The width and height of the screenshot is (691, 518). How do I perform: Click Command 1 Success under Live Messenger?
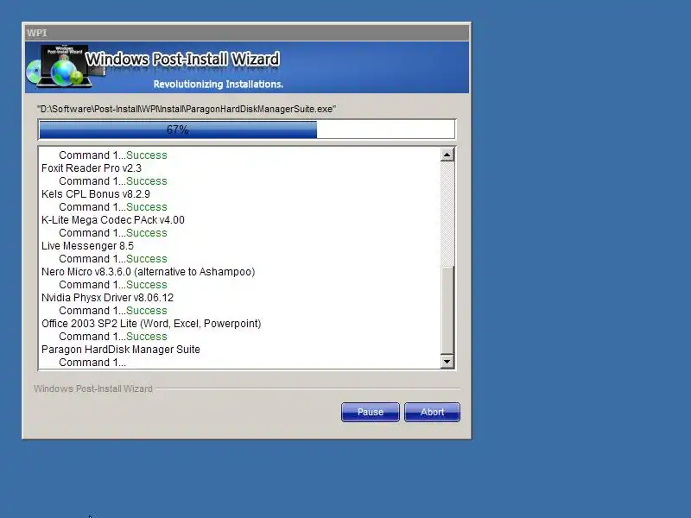[113, 259]
